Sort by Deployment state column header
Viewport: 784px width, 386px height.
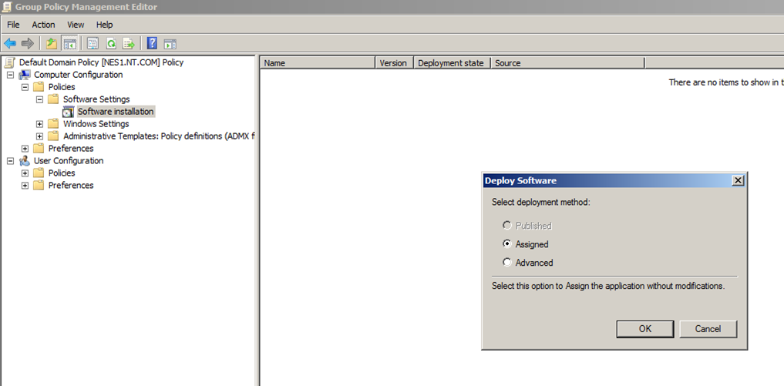(453, 63)
